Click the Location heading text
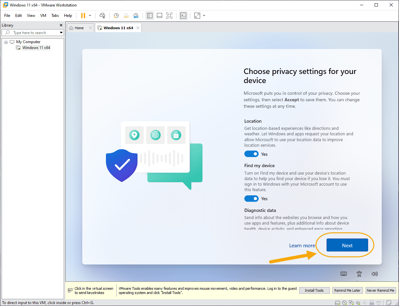The width and height of the screenshot is (399, 306). click(253, 121)
